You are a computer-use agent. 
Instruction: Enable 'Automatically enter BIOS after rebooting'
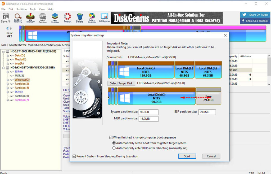(x=114, y=148)
